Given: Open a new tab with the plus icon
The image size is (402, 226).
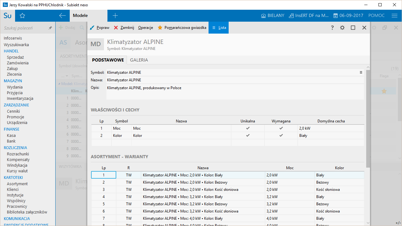Looking at the screenshot, I should click(x=115, y=16).
